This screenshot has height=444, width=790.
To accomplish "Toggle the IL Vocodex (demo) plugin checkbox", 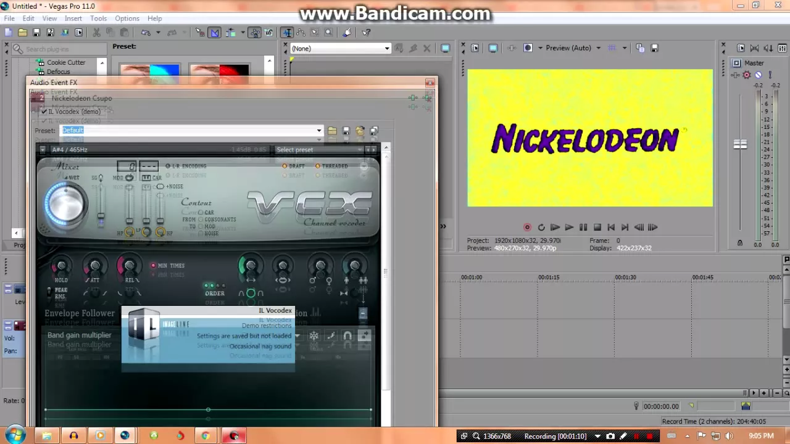I will tap(44, 112).
